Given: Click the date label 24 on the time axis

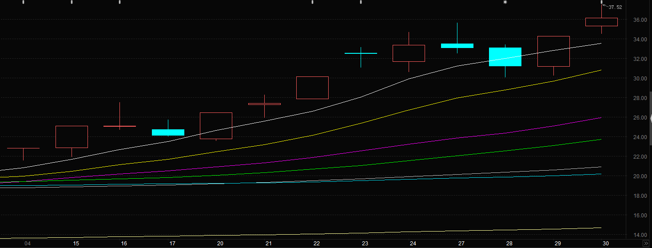Looking at the screenshot, I should [x=413, y=244].
